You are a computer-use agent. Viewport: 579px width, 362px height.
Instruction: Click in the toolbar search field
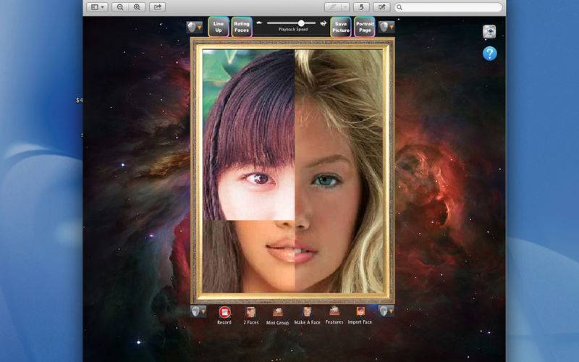448,7
